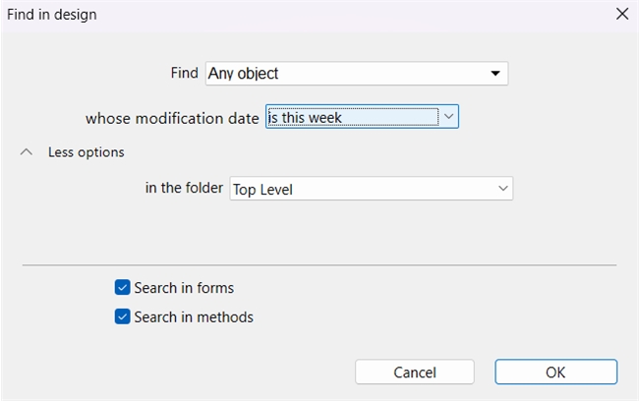Click the 'in the folder' label
Viewport: 639px width, 401px height.
tap(184, 189)
